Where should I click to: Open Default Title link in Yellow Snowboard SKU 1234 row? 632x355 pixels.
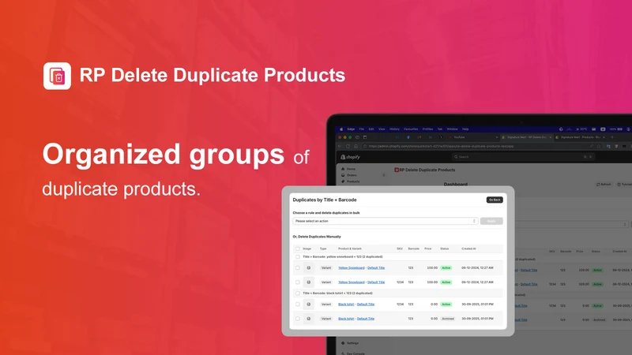click(x=376, y=282)
